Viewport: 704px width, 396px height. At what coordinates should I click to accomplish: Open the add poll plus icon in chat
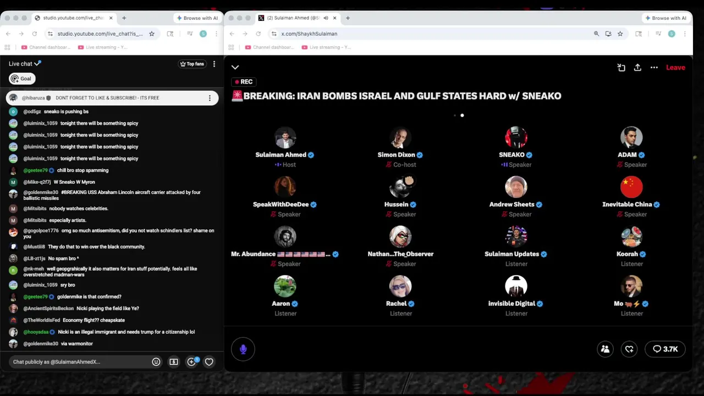pos(191,362)
